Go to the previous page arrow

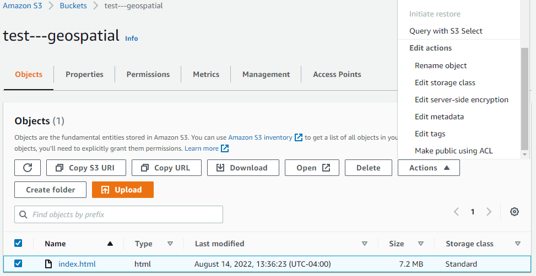point(456,212)
